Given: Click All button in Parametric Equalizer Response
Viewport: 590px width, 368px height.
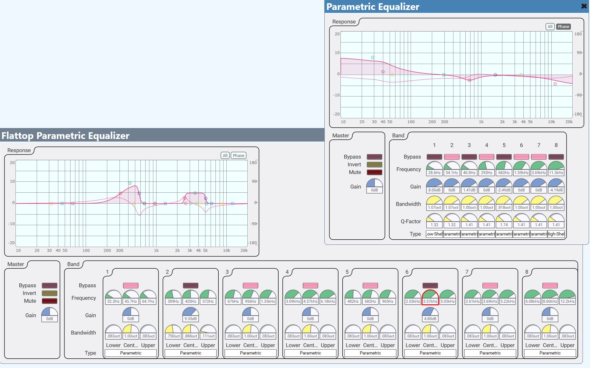Looking at the screenshot, I should pos(550,27).
